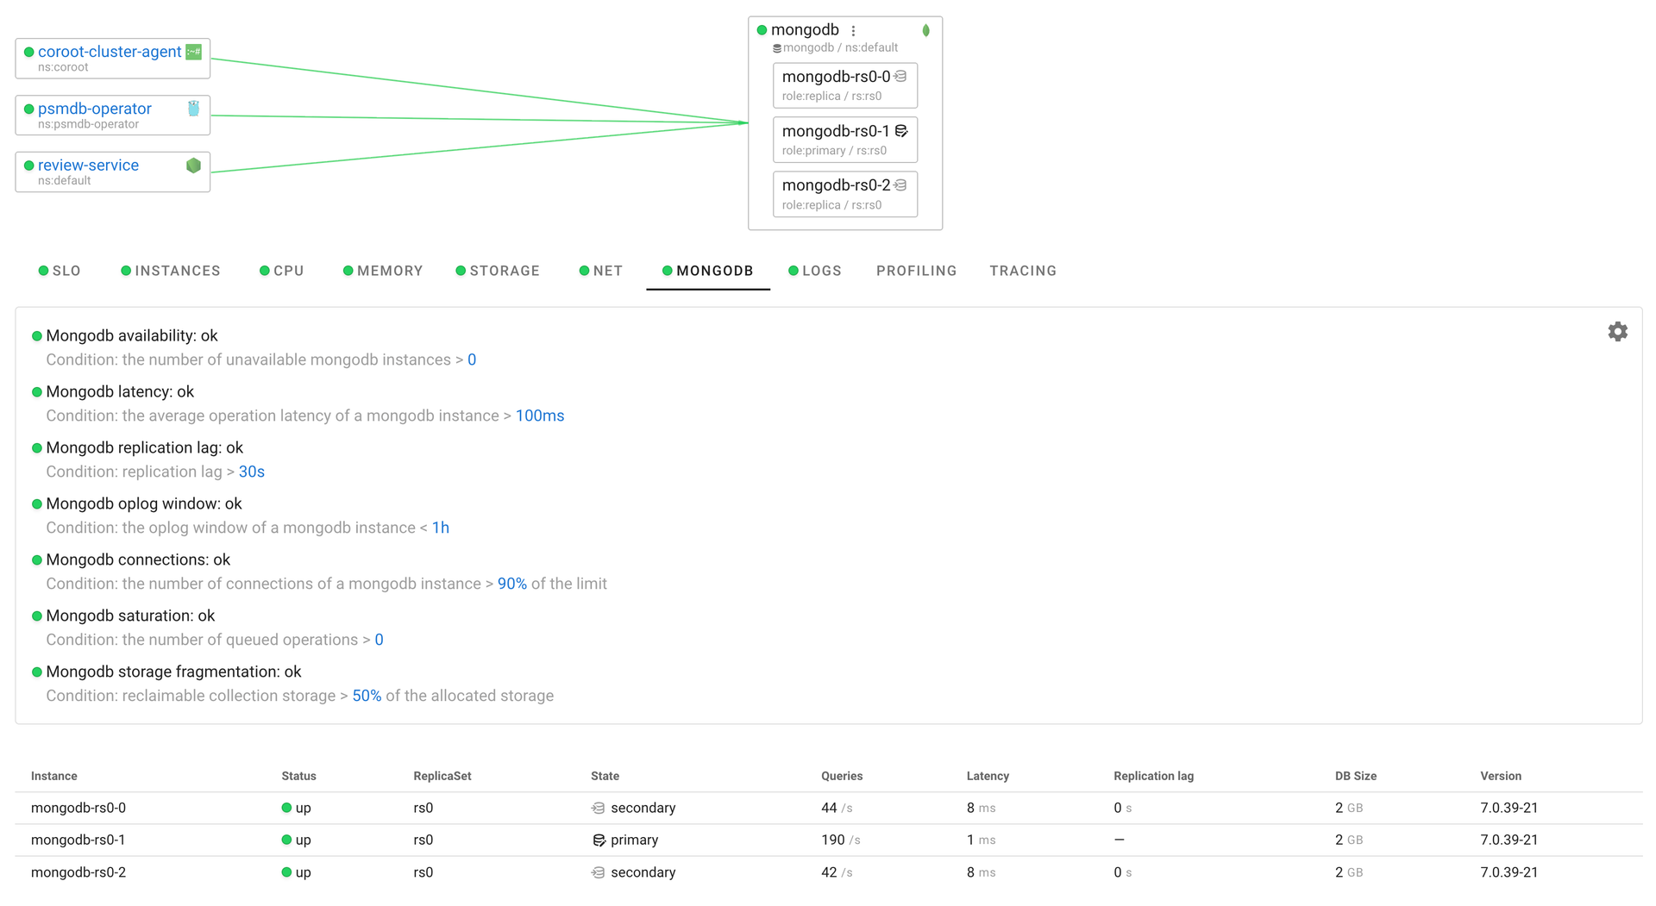
Task: Click the Queries column header
Action: coord(842,776)
